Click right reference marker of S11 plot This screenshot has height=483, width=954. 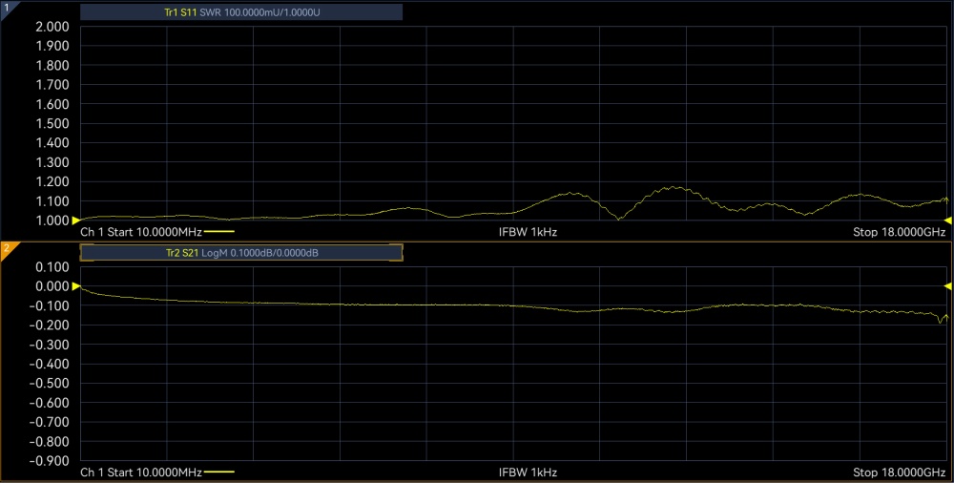946,220
